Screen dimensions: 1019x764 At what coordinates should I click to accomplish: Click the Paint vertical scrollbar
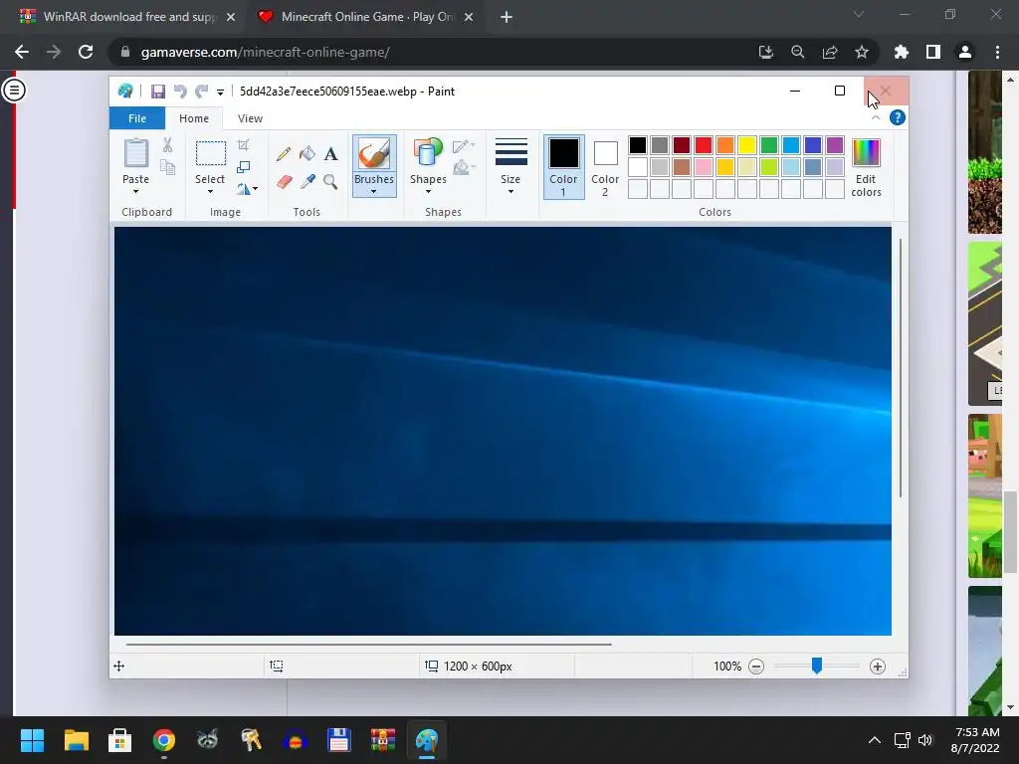[x=900, y=368]
